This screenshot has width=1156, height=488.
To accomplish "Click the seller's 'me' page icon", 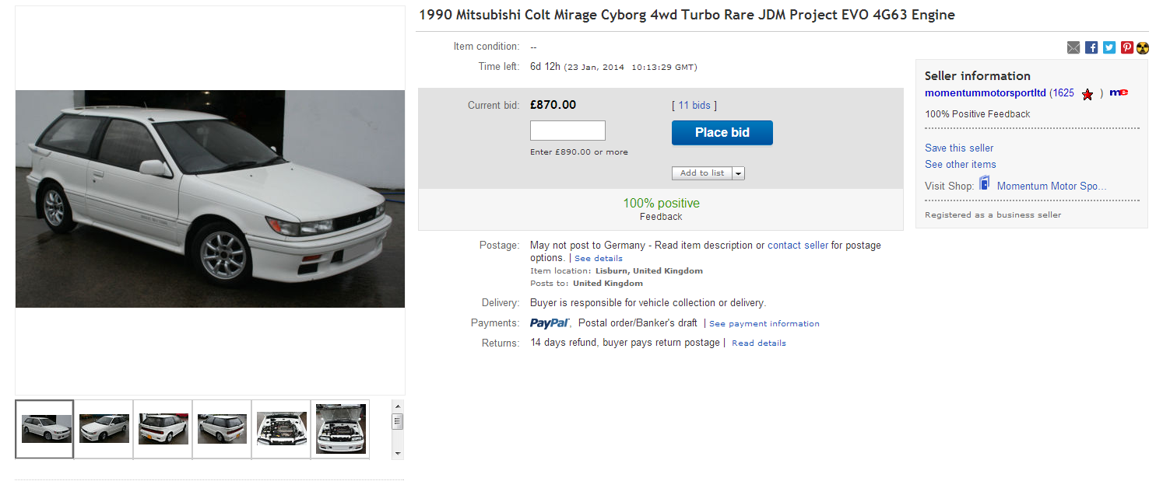I will 1119,92.
